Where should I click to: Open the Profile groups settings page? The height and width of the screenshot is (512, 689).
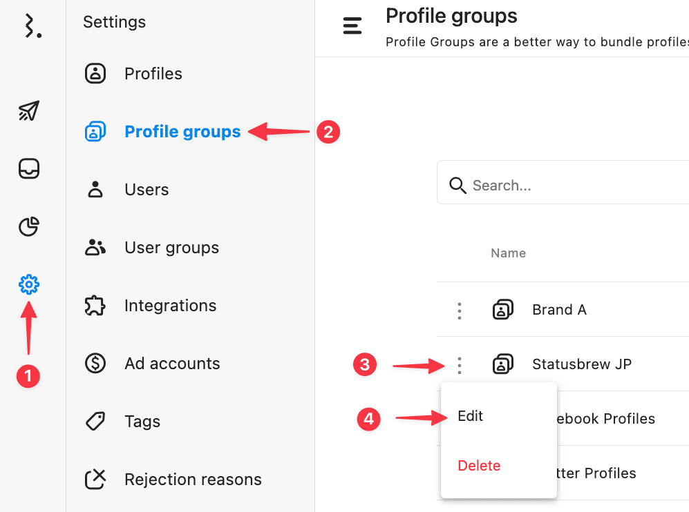[182, 132]
